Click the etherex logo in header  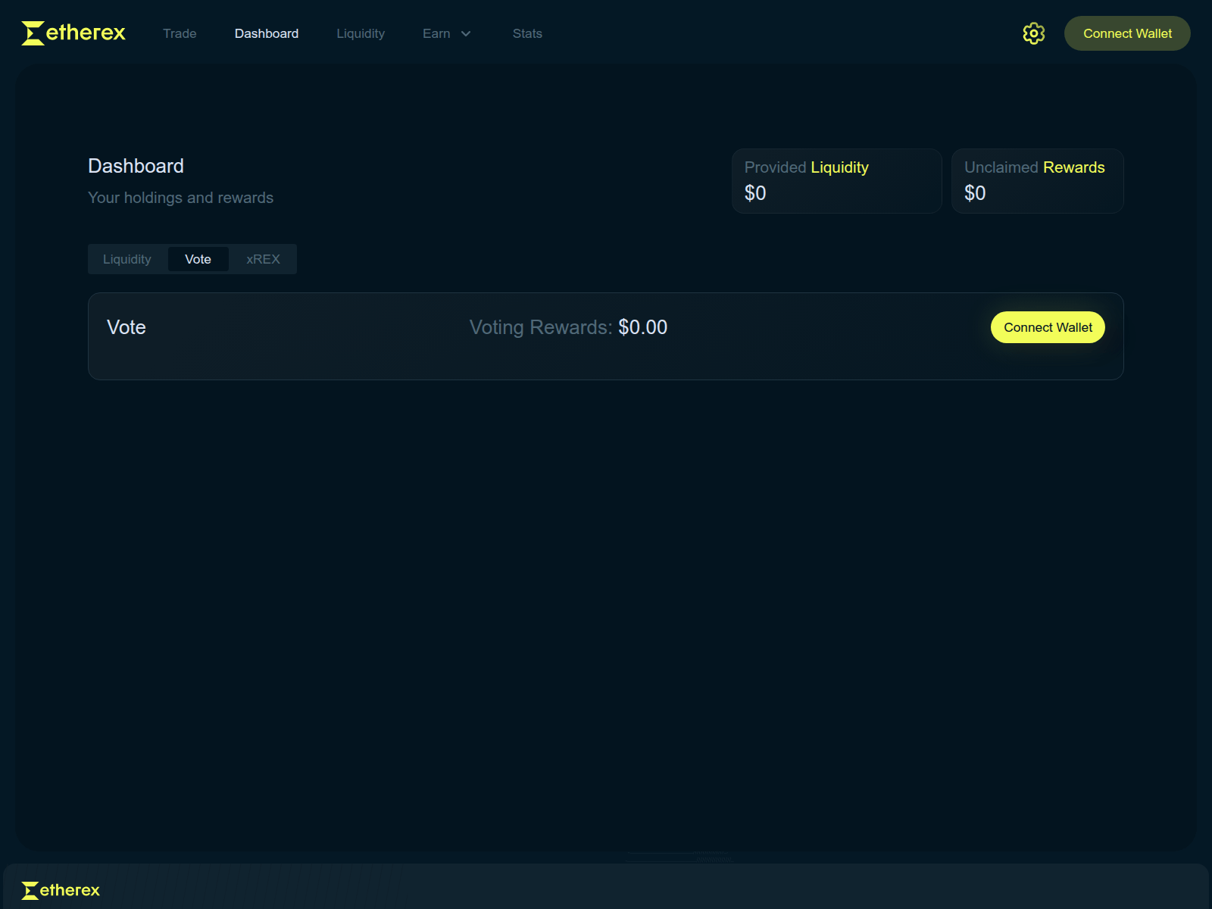coord(73,33)
